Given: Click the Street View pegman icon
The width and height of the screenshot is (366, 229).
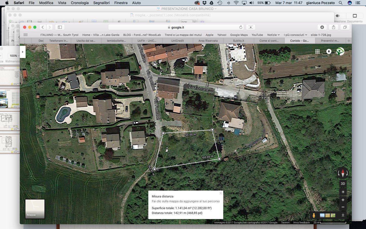Looking at the screenshot, I should (x=314, y=216).
